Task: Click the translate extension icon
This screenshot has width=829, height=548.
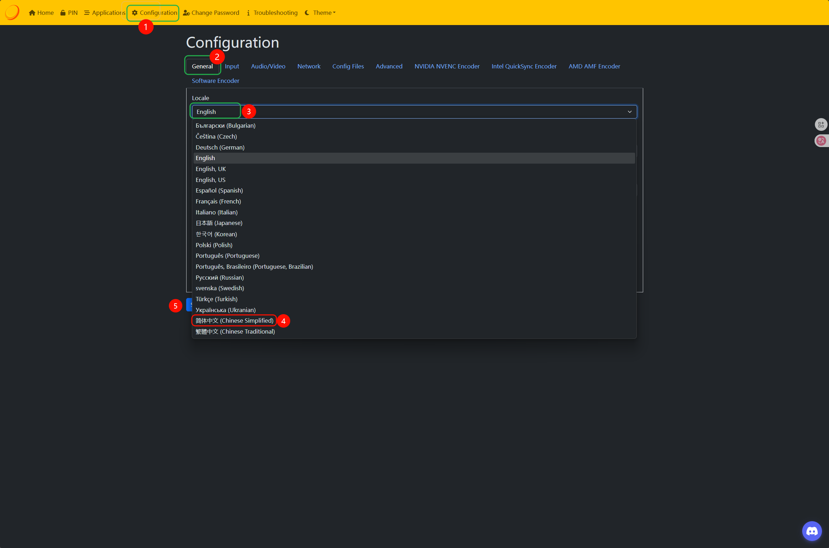Action: pyautogui.click(x=821, y=141)
